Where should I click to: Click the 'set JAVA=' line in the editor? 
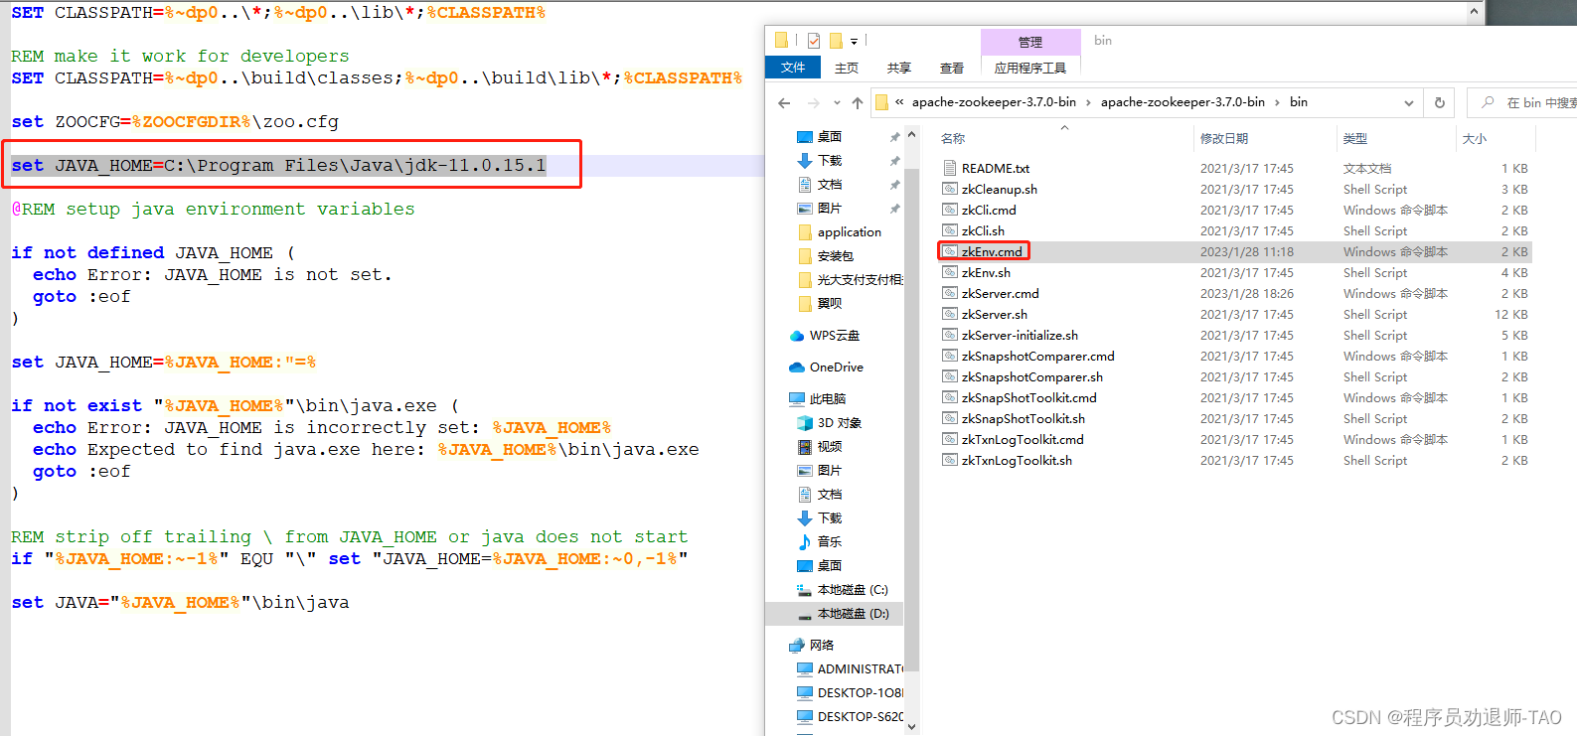(180, 603)
